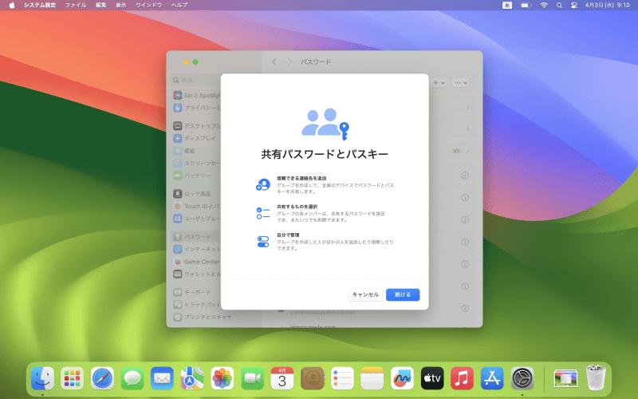Open the 編集 menu

click(x=101, y=5)
